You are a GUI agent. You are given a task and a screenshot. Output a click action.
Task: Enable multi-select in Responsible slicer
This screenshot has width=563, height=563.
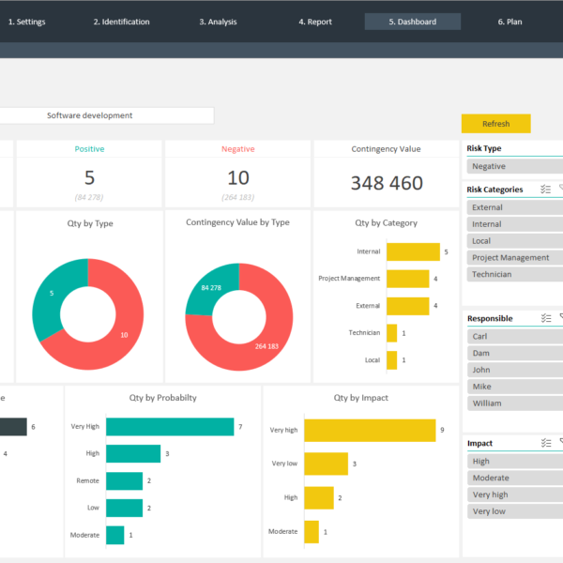pyautogui.click(x=546, y=318)
